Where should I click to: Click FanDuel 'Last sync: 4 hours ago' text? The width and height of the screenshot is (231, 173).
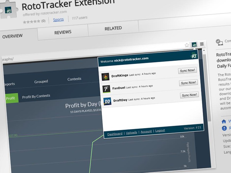(139, 87)
